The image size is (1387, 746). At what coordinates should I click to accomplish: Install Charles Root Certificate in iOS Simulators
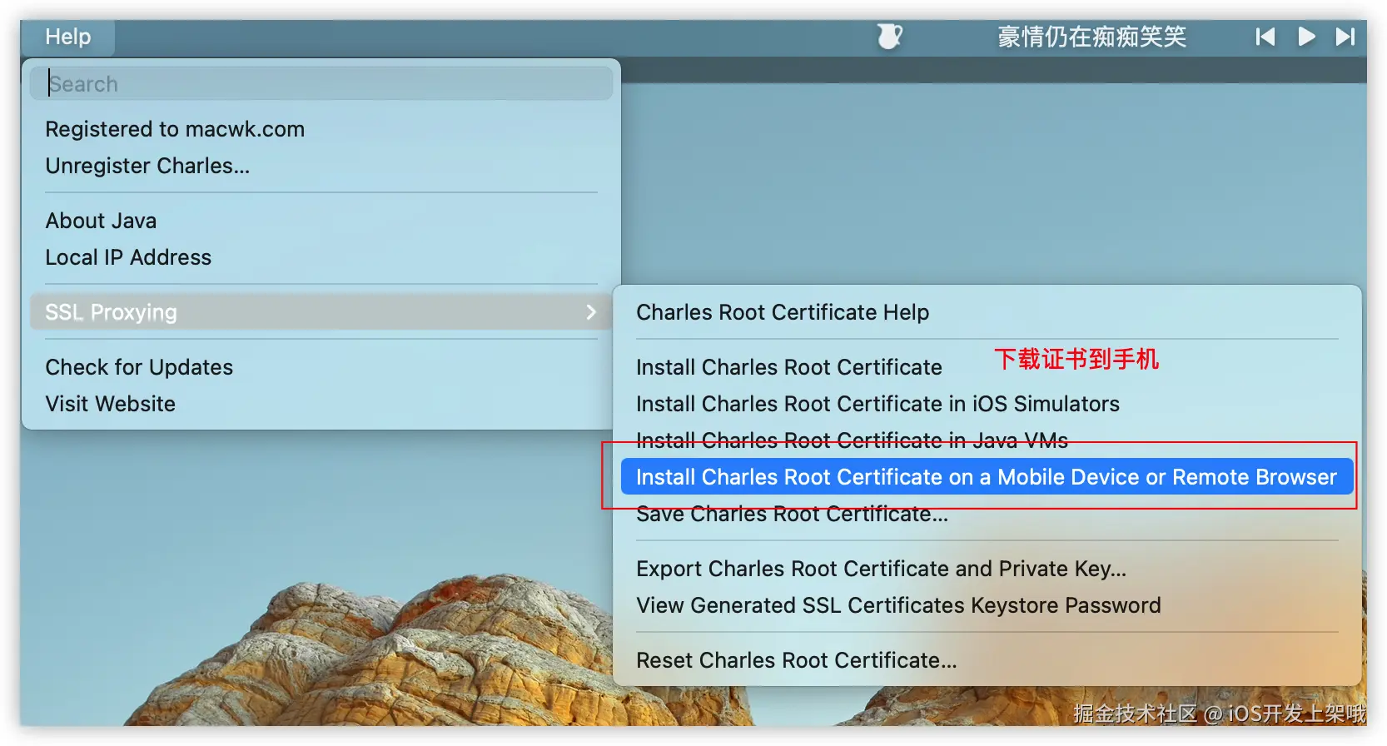pos(987,404)
